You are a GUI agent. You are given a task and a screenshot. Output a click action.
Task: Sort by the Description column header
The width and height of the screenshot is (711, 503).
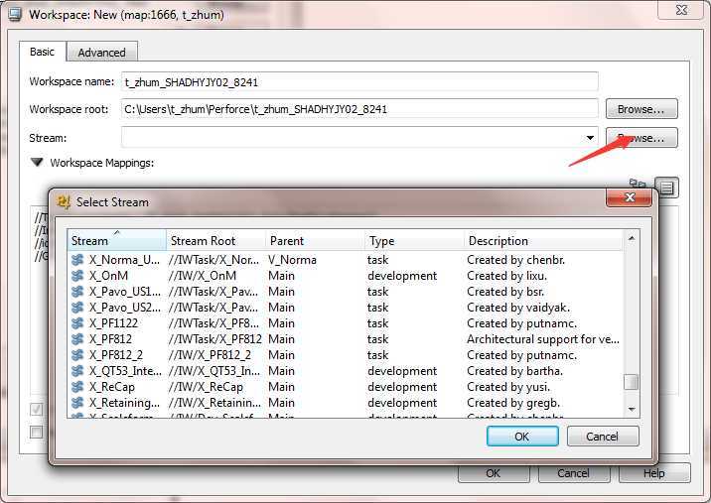click(x=544, y=241)
